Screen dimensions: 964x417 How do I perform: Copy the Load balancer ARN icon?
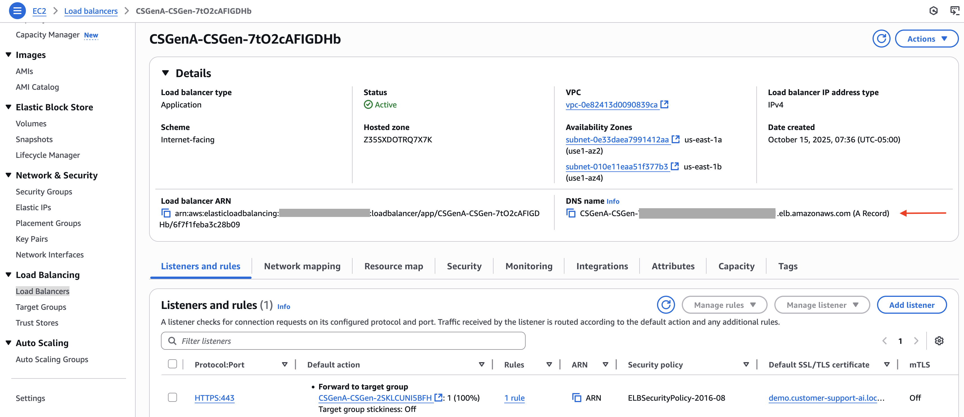[x=166, y=213]
